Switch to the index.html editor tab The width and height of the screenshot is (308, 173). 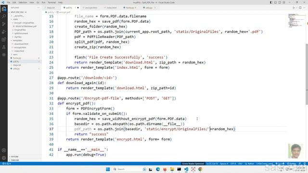pyautogui.click(x=111, y=8)
